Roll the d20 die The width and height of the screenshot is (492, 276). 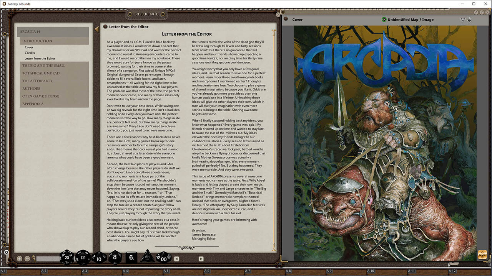pyautogui.click(x=67, y=258)
